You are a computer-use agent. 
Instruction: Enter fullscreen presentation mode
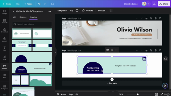(161, 94)
